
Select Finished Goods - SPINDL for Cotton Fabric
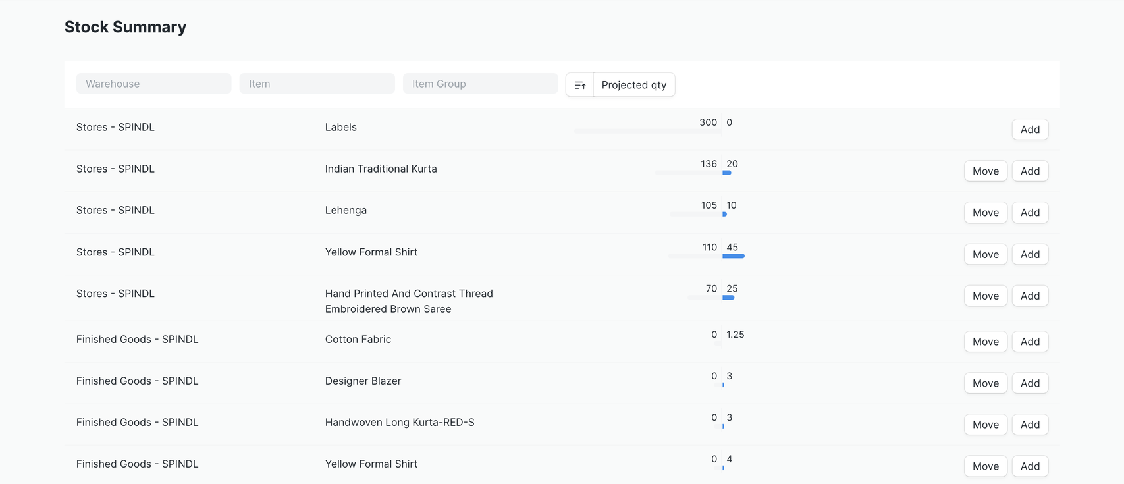tap(137, 339)
